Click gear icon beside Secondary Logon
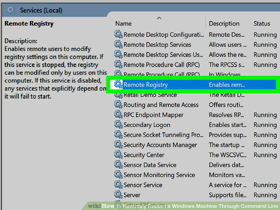This screenshot has width=280, height=210. [118, 125]
